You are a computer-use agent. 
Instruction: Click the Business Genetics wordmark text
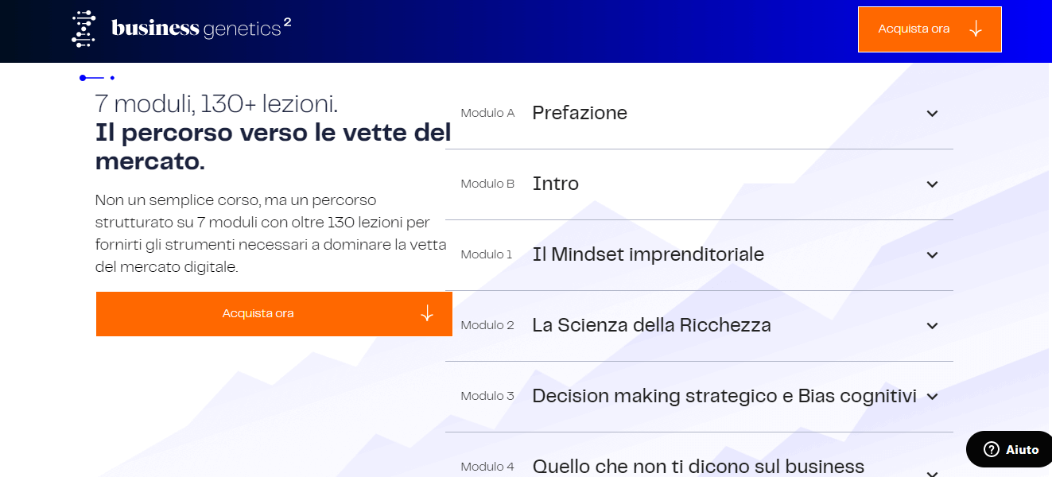point(201,29)
